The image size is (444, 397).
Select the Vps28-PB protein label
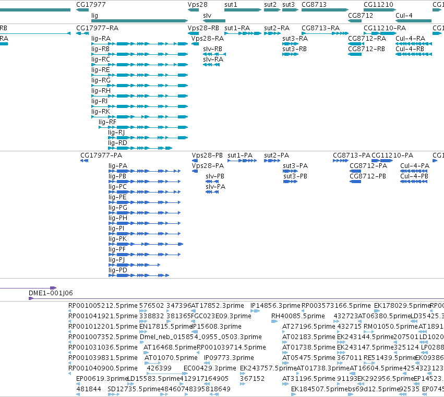(x=207, y=155)
